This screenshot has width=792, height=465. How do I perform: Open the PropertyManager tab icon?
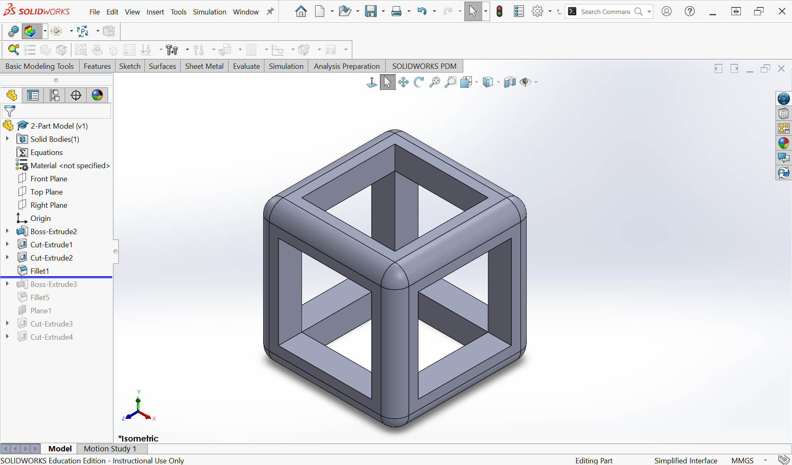pos(33,95)
